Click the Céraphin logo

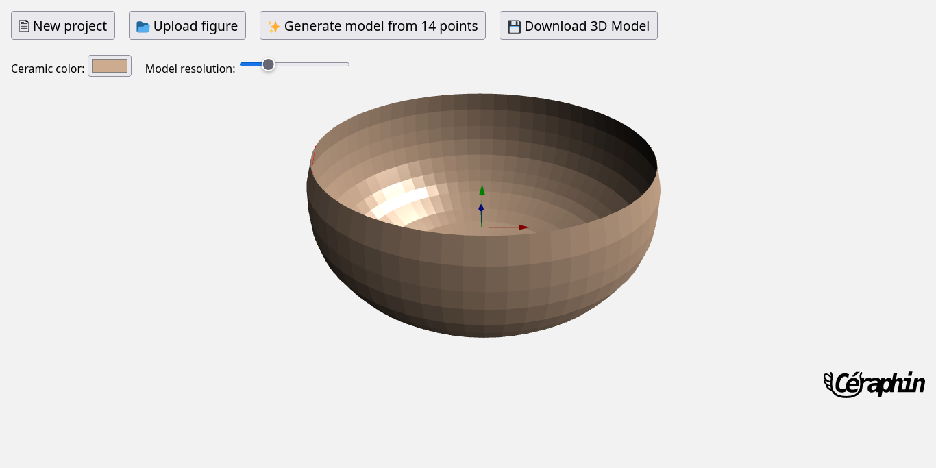874,384
